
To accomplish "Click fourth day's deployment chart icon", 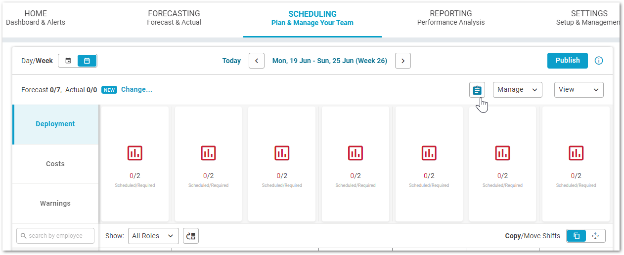I will click(x=356, y=153).
